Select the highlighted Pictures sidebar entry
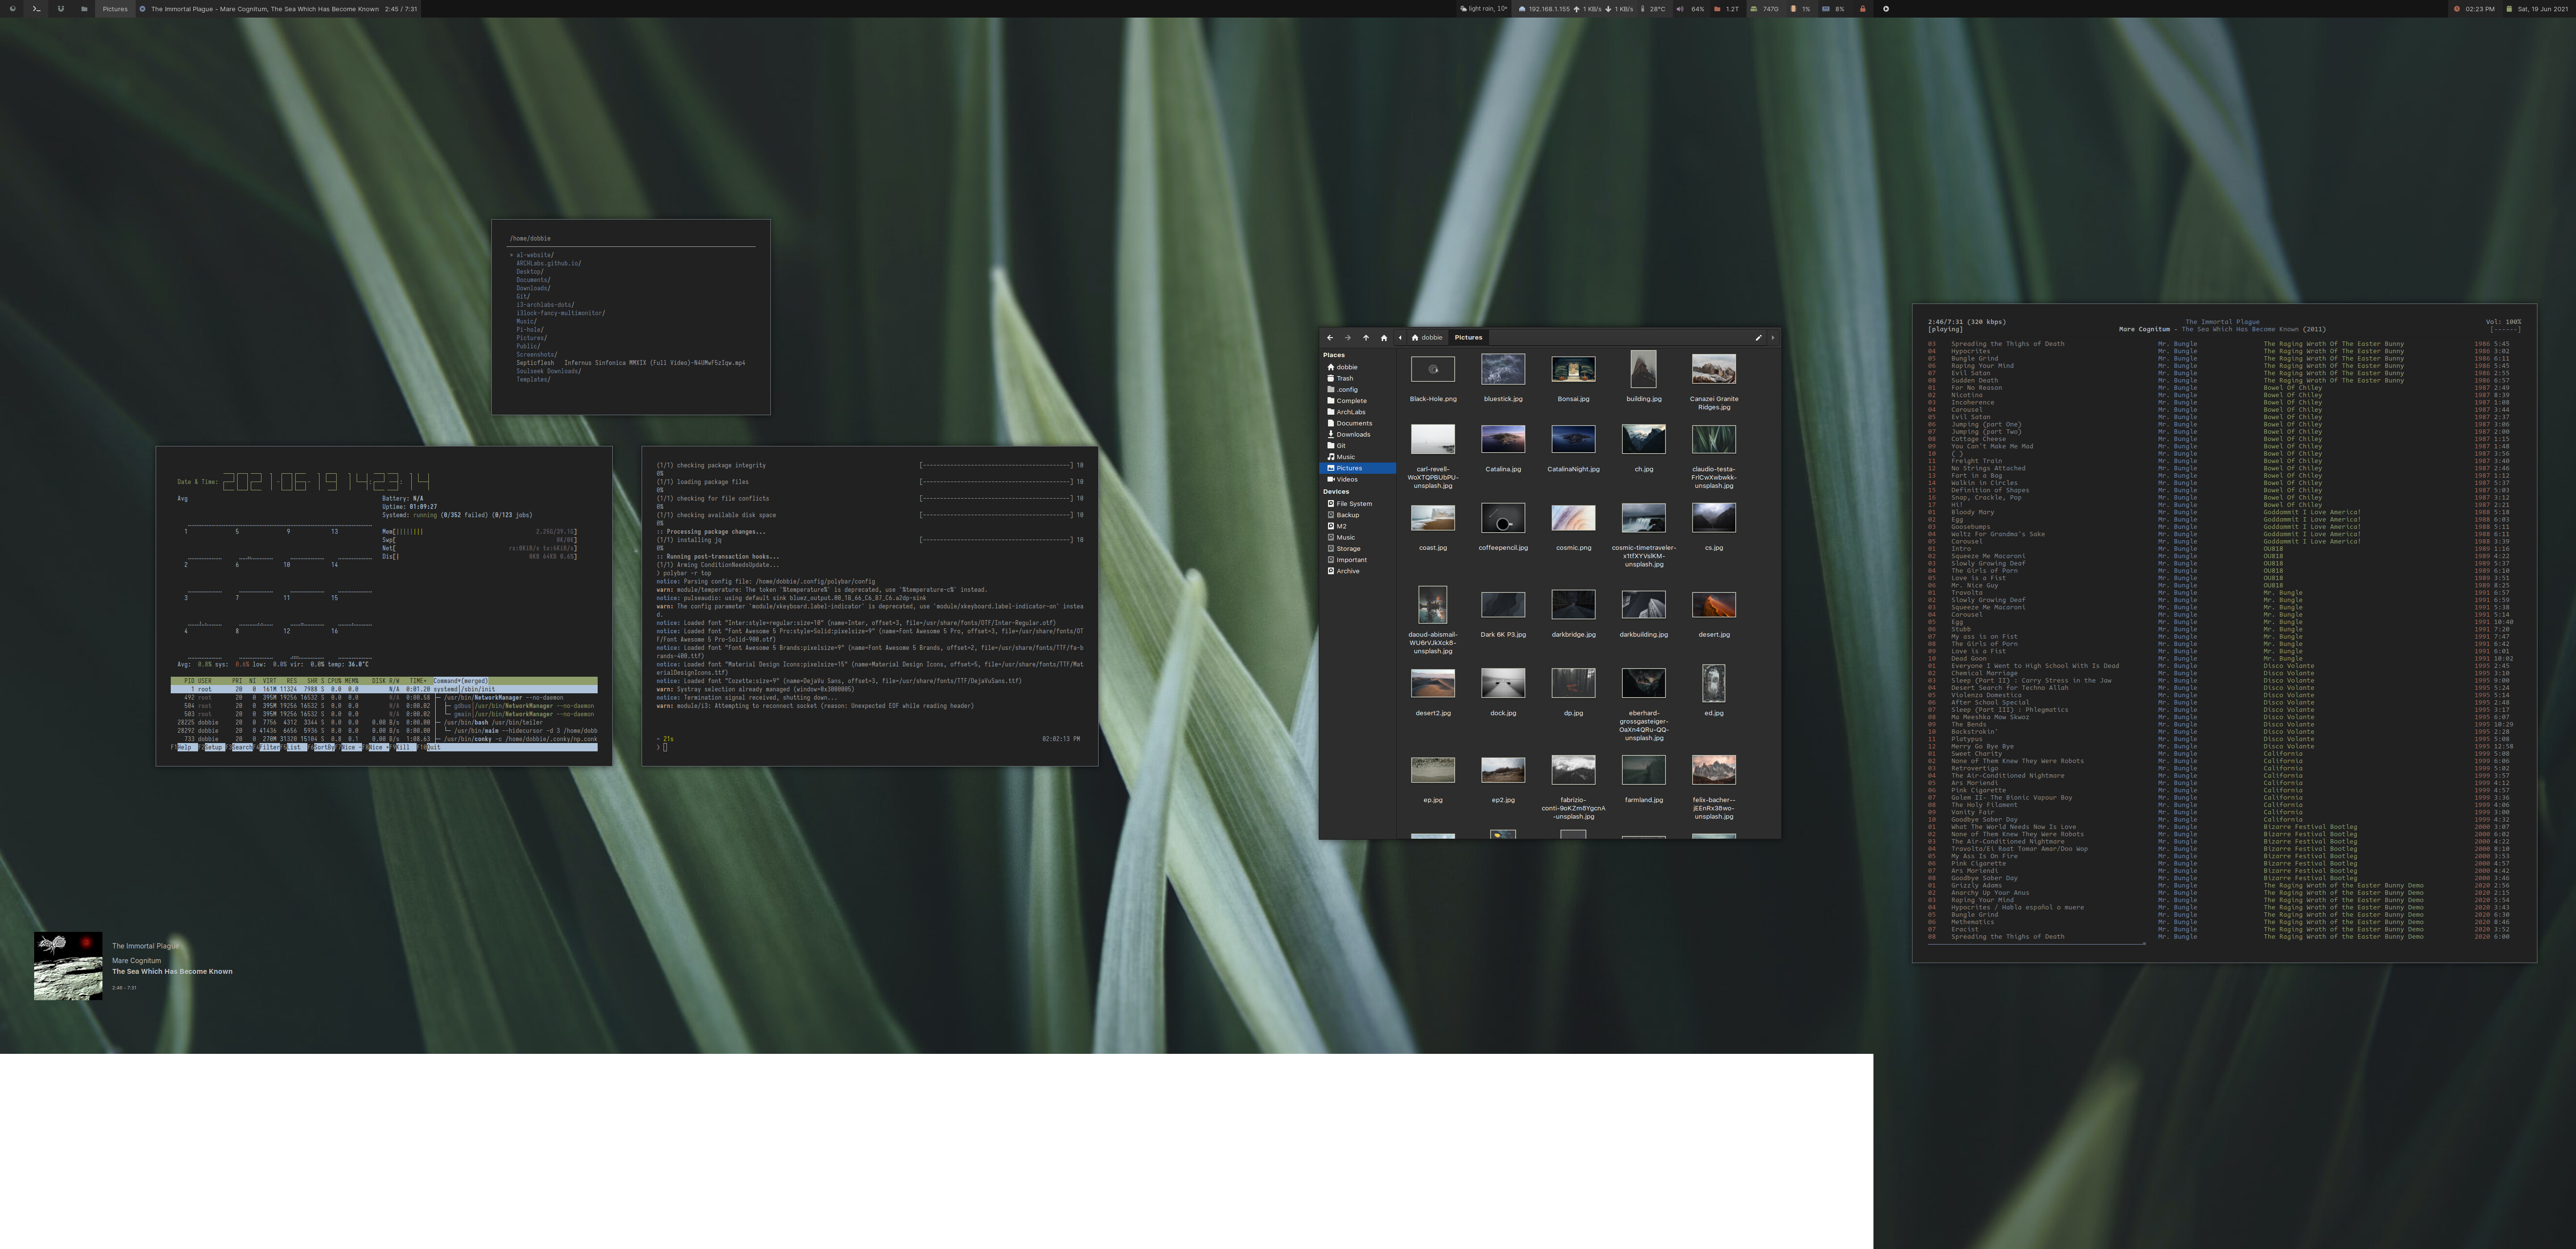 (1357, 468)
